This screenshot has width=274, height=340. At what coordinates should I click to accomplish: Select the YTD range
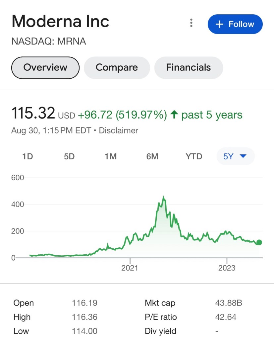coord(194,156)
